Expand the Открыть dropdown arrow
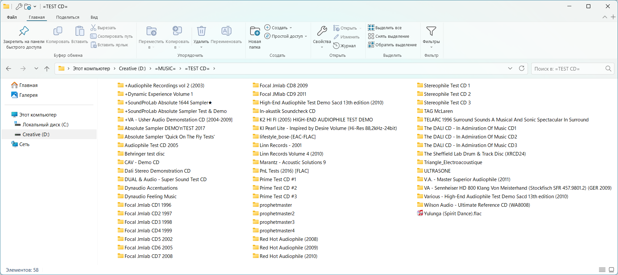The image size is (618, 275). point(360,28)
